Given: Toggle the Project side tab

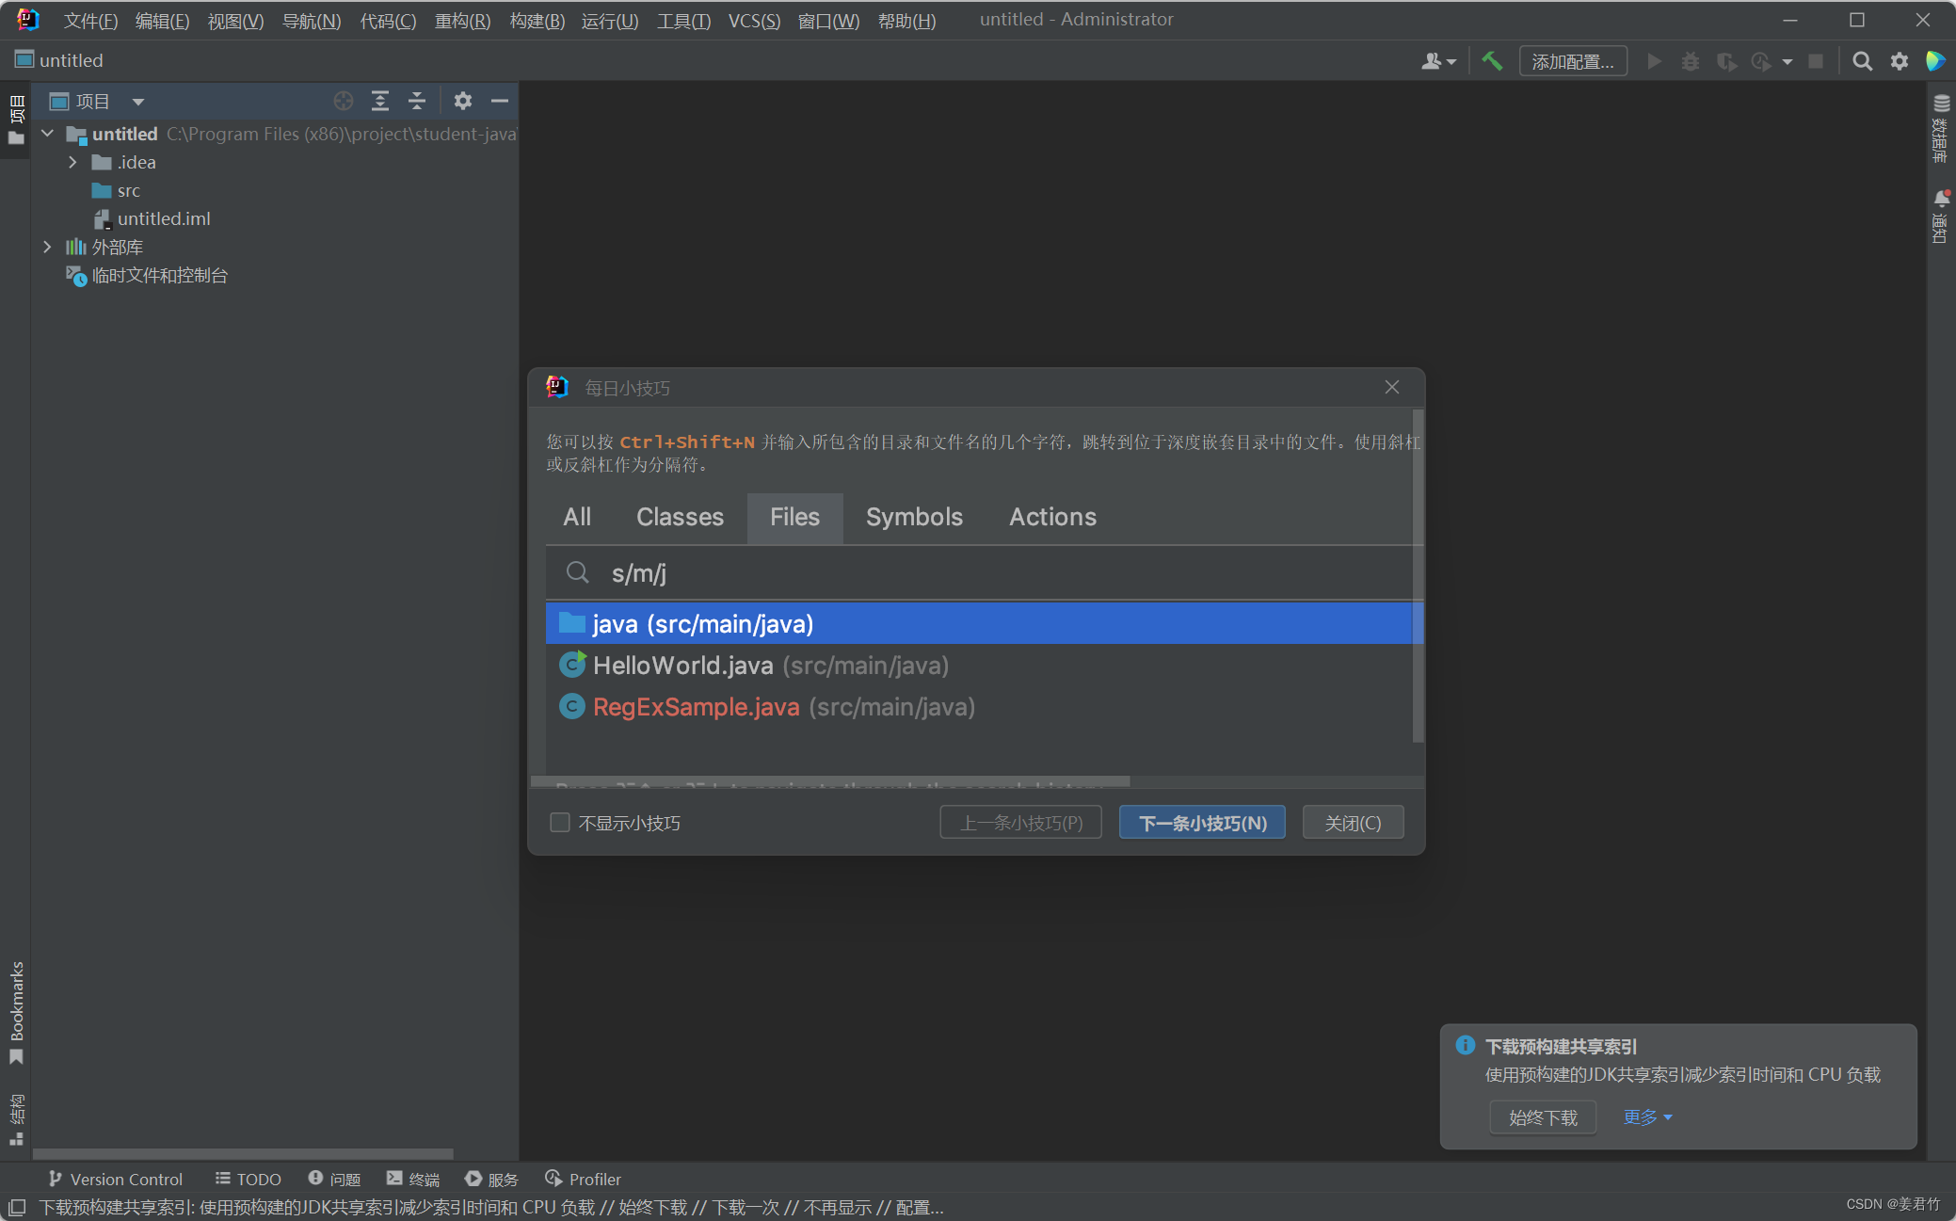Looking at the screenshot, I should click(x=16, y=120).
